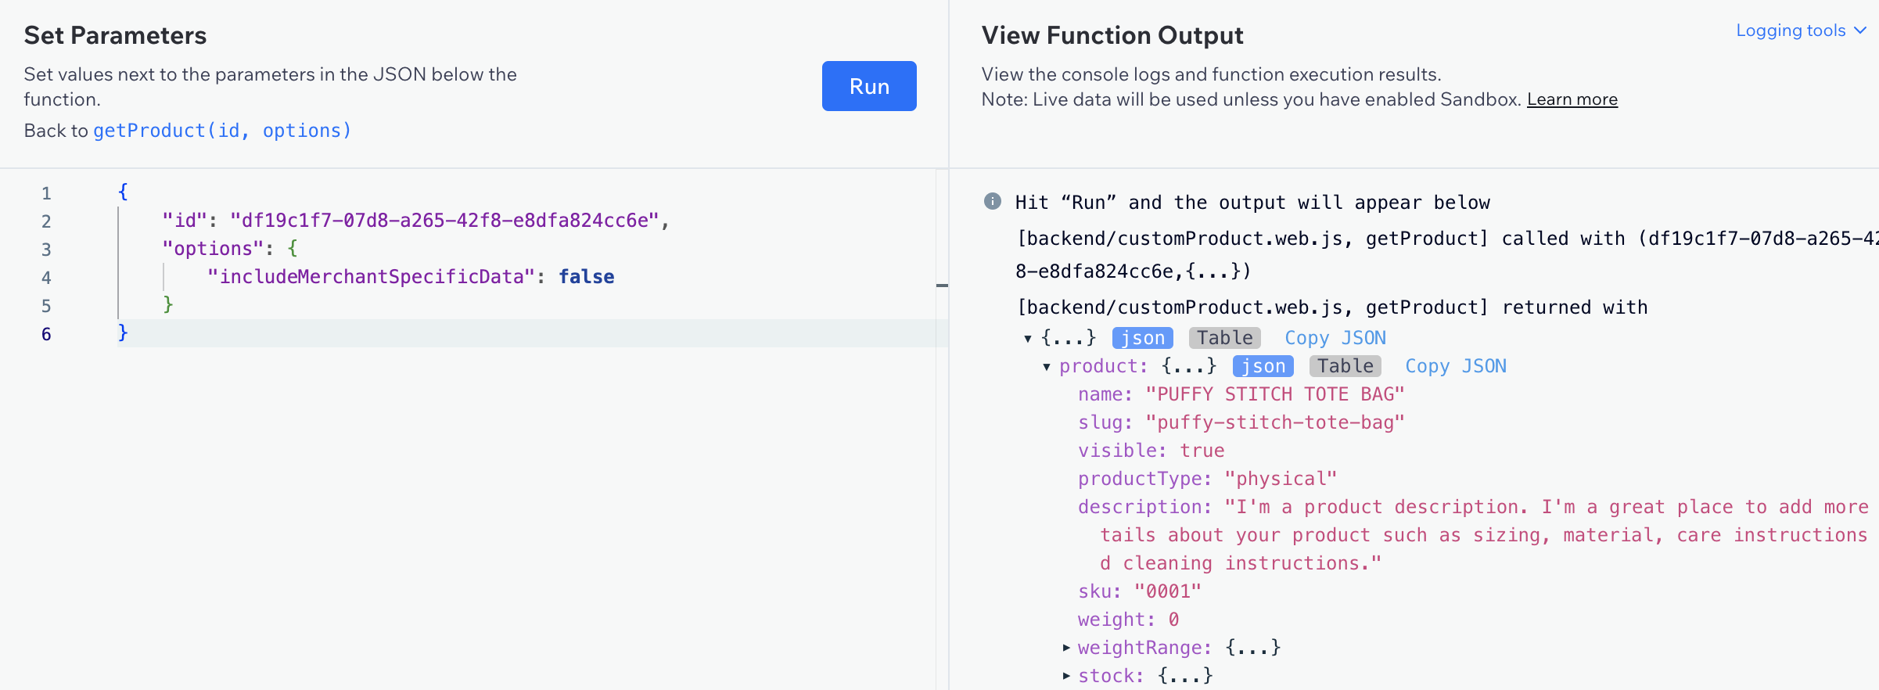
Task: Click the Logging tools chevron arrow
Action: (x=1860, y=31)
